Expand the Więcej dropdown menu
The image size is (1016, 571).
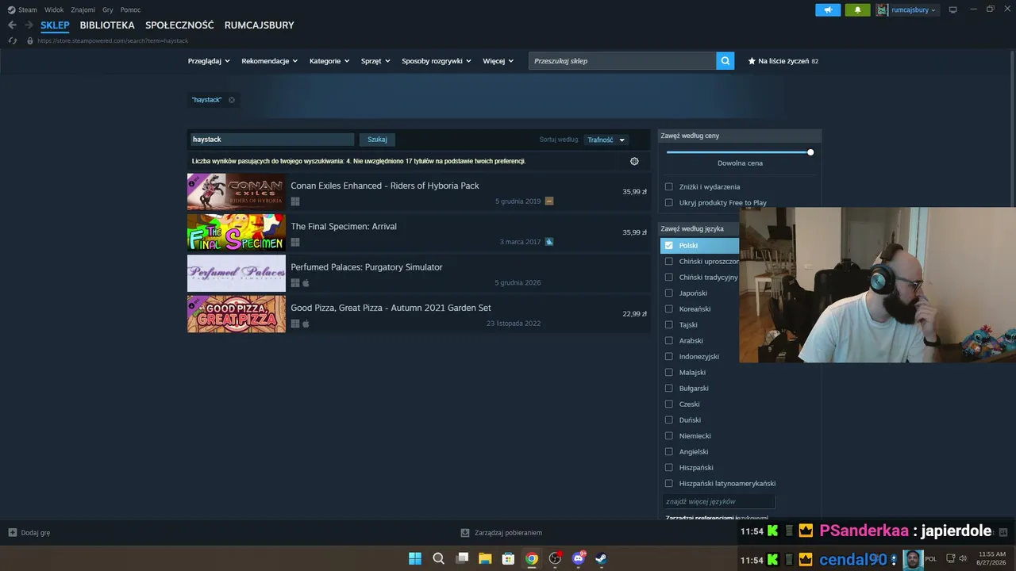pos(498,61)
